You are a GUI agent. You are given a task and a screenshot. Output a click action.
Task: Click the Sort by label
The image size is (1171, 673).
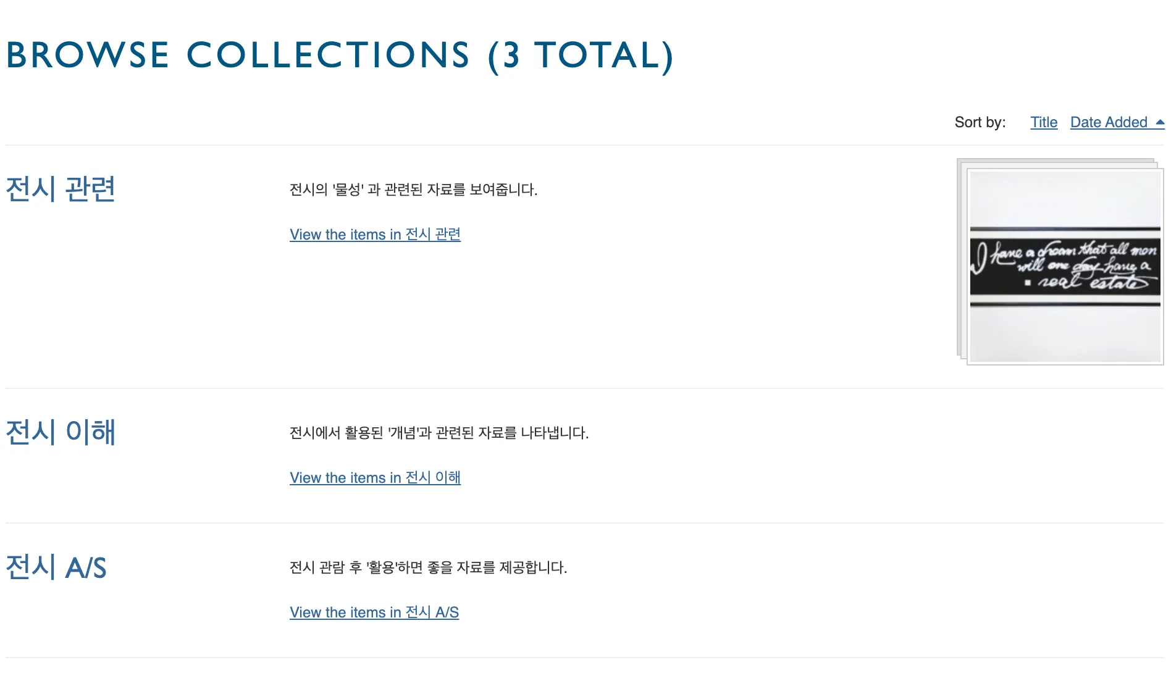(980, 122)
